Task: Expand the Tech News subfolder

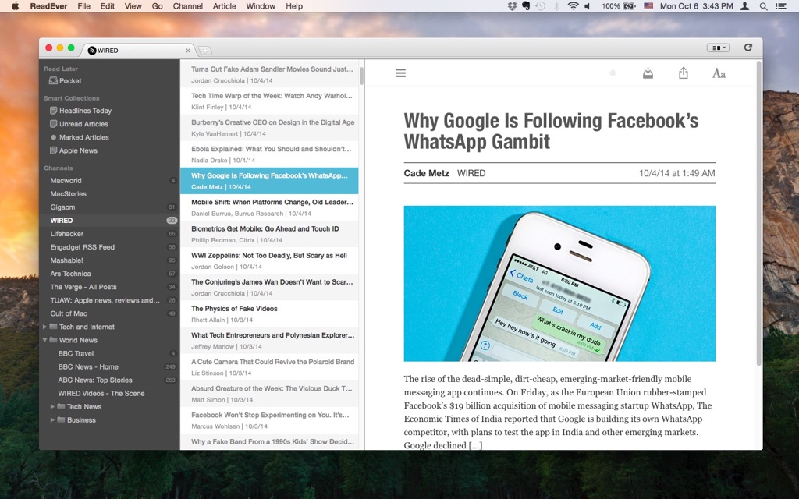Action: click(x=52, y=406)
